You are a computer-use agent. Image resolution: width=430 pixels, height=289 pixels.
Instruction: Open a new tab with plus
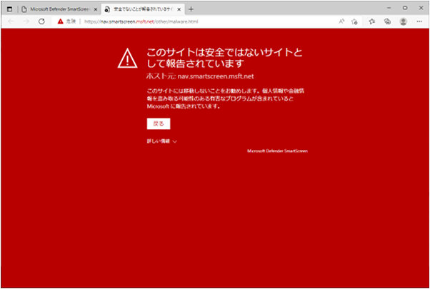[191, 9]
